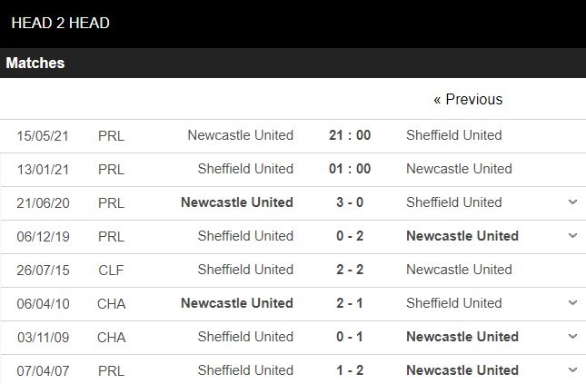Click the 3 - 0 score
The height and width of the screenshot is (384, 586).
tap(350, 202)
